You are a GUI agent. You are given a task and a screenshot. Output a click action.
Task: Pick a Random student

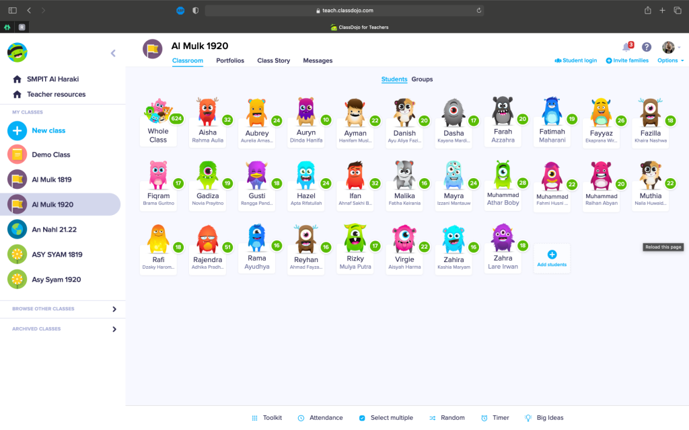tap(447, 417)
